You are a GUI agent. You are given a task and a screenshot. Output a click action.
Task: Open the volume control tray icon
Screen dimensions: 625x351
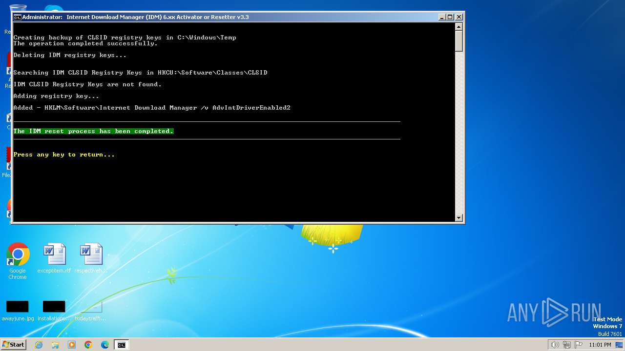coord(555,345)
